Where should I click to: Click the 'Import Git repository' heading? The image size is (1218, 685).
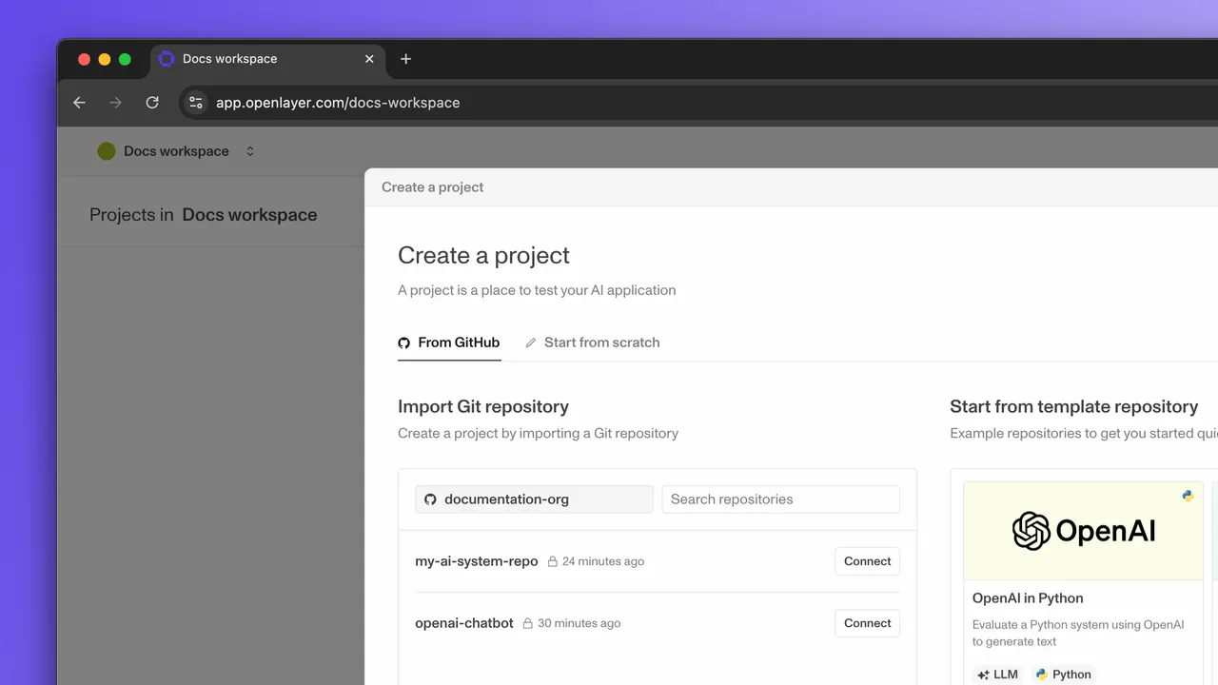(x=483, y=406)
